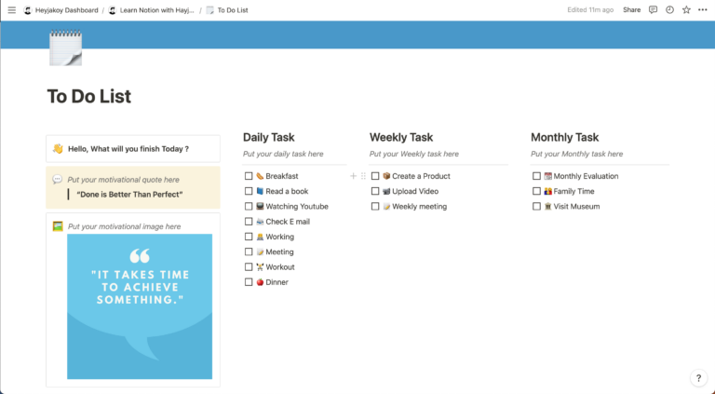
Task: Tick the Check E mail checkbox
Action: [249, 221]
